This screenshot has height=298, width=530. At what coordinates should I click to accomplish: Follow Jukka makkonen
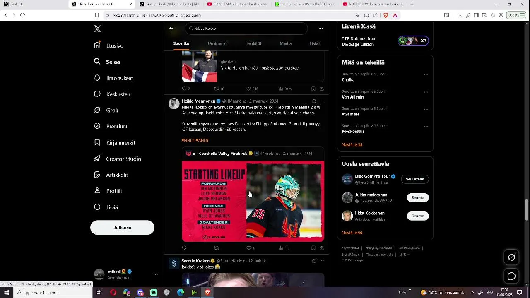tap(418, 197)
